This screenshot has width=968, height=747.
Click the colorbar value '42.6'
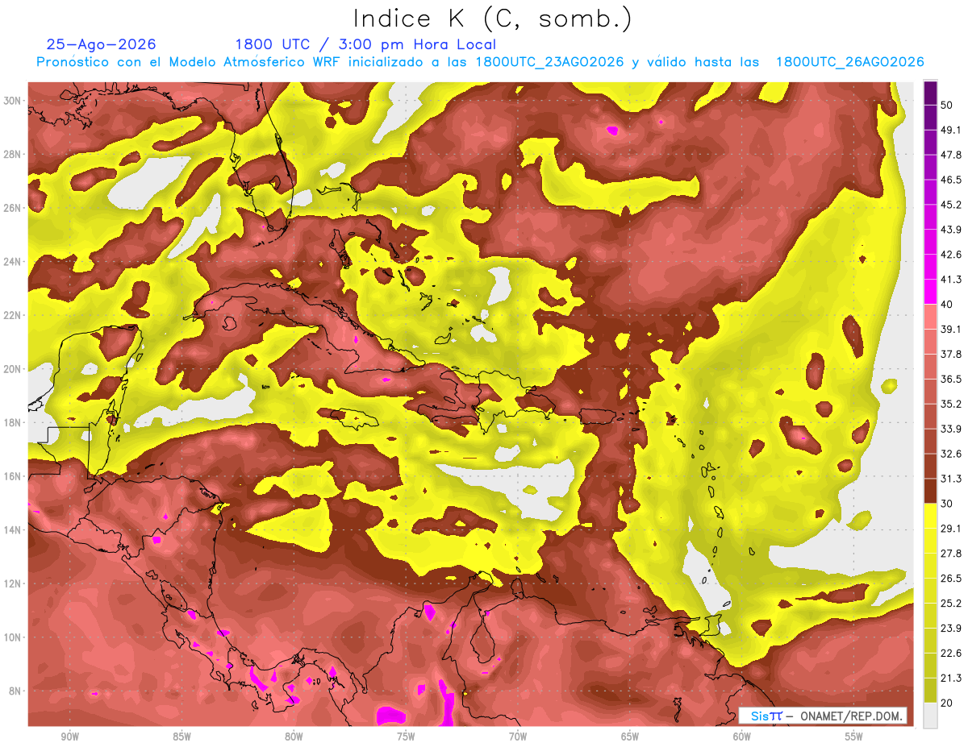click(x=951, y=255)
